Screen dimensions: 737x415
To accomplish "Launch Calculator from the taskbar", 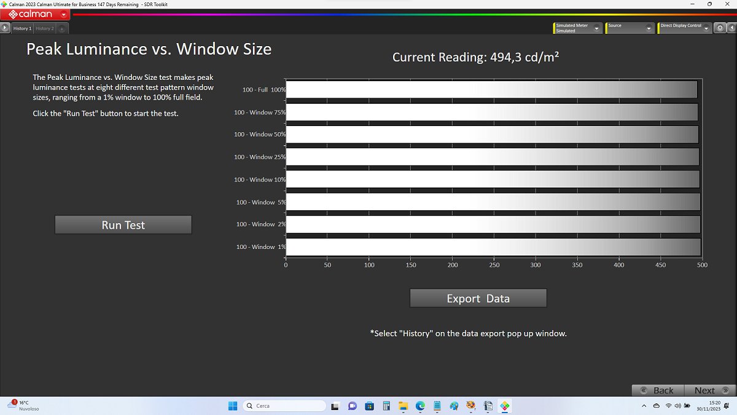I will pos(386,406).
